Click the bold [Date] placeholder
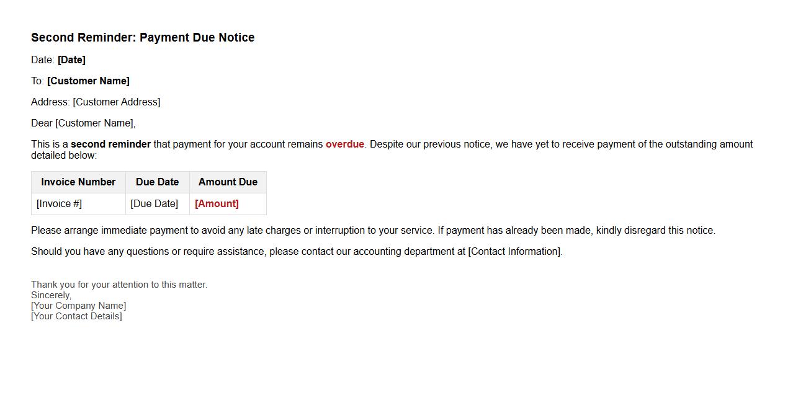This screenshot has width=793, height=403. pyautogui.click(x=71, y=60)
